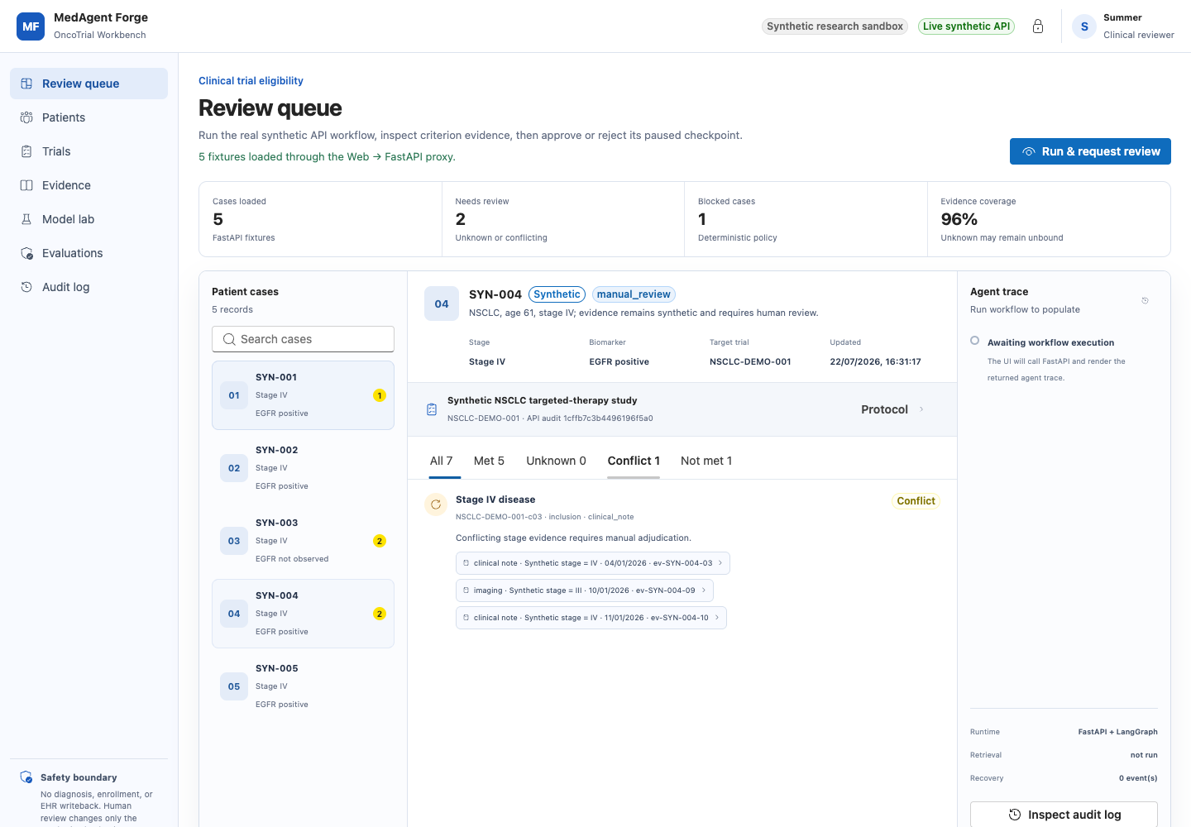Open Trials in sidebar

tap(88, 151)
